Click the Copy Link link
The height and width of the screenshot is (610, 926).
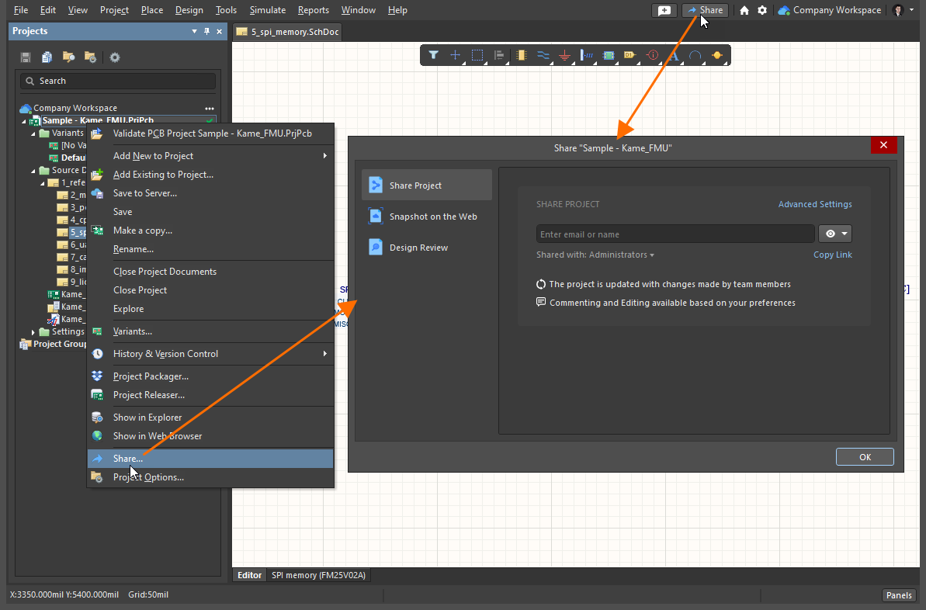click(x=833, y=255)
